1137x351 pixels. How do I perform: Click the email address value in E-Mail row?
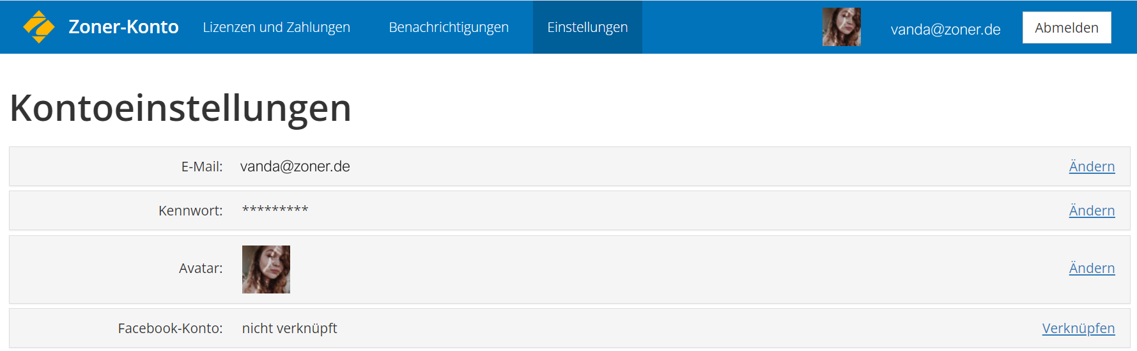[295, 166]
